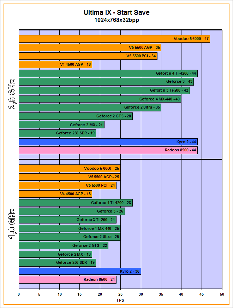Select the V5 5500 AGP - 35 bar

point(90,47)
